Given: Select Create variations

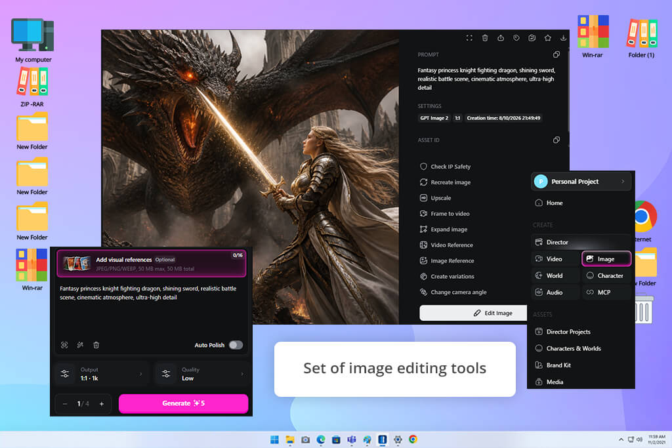Looking at the screenshot, I should (446, 277).
